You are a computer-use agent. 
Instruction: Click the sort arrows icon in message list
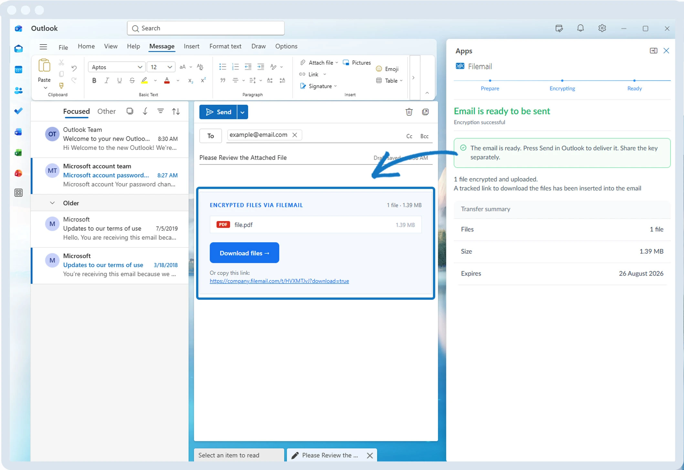pyautogui.click(x=176, y=111)
